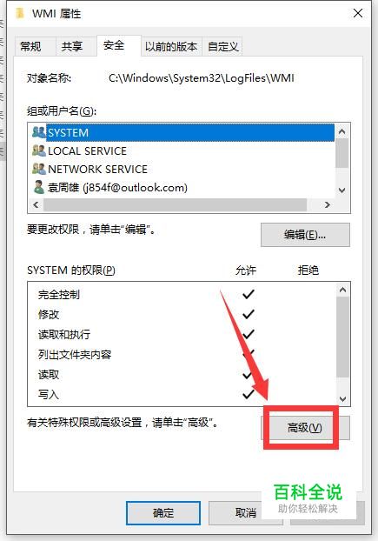
Task: Open the 以前的版本 tab
Action: tap(171, 46)
